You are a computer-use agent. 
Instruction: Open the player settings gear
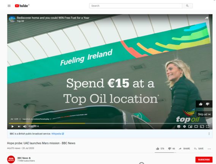[x=184, y=127]
